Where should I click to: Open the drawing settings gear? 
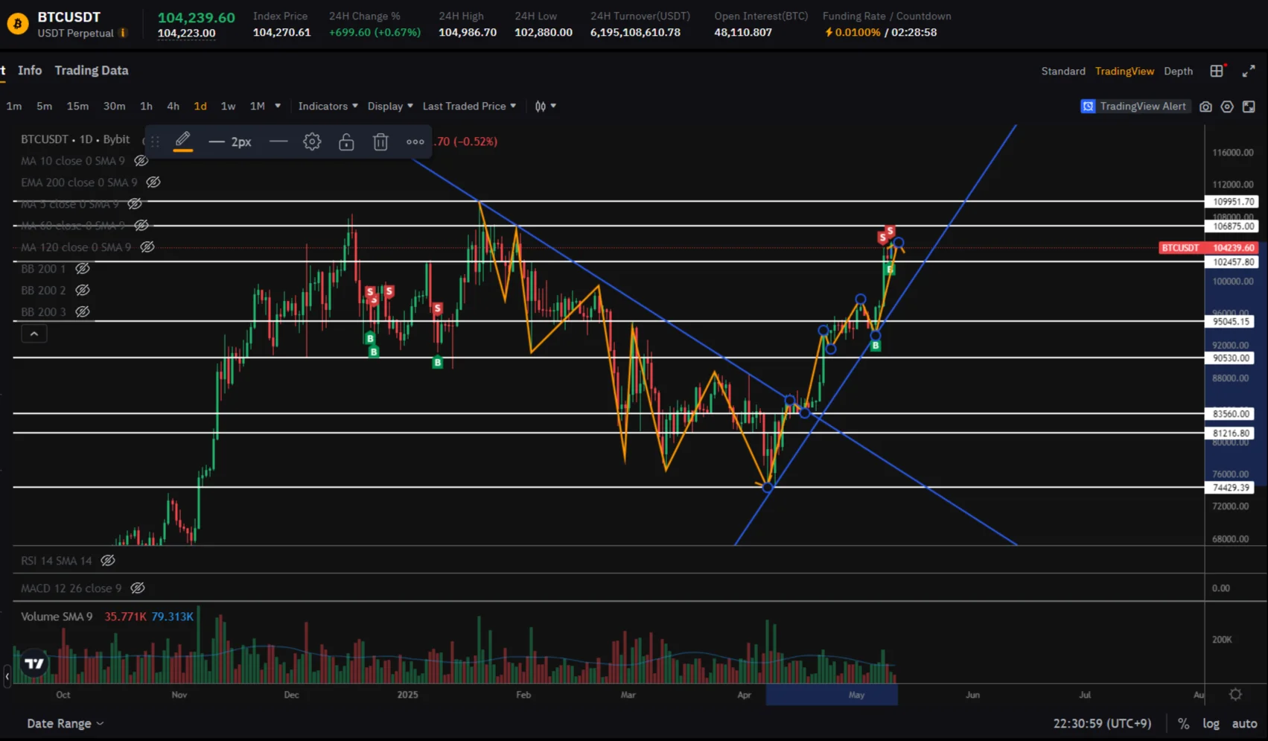pos(312,141)
